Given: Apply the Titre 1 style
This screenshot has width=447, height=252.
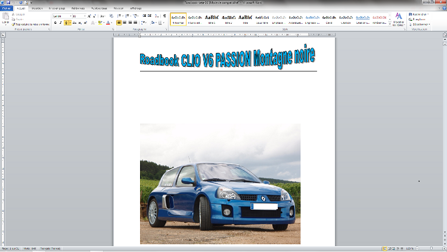Looking at the screenshot, I should coord(212,19).
